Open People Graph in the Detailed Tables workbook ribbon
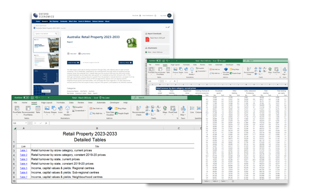 (x=124, y=113)
